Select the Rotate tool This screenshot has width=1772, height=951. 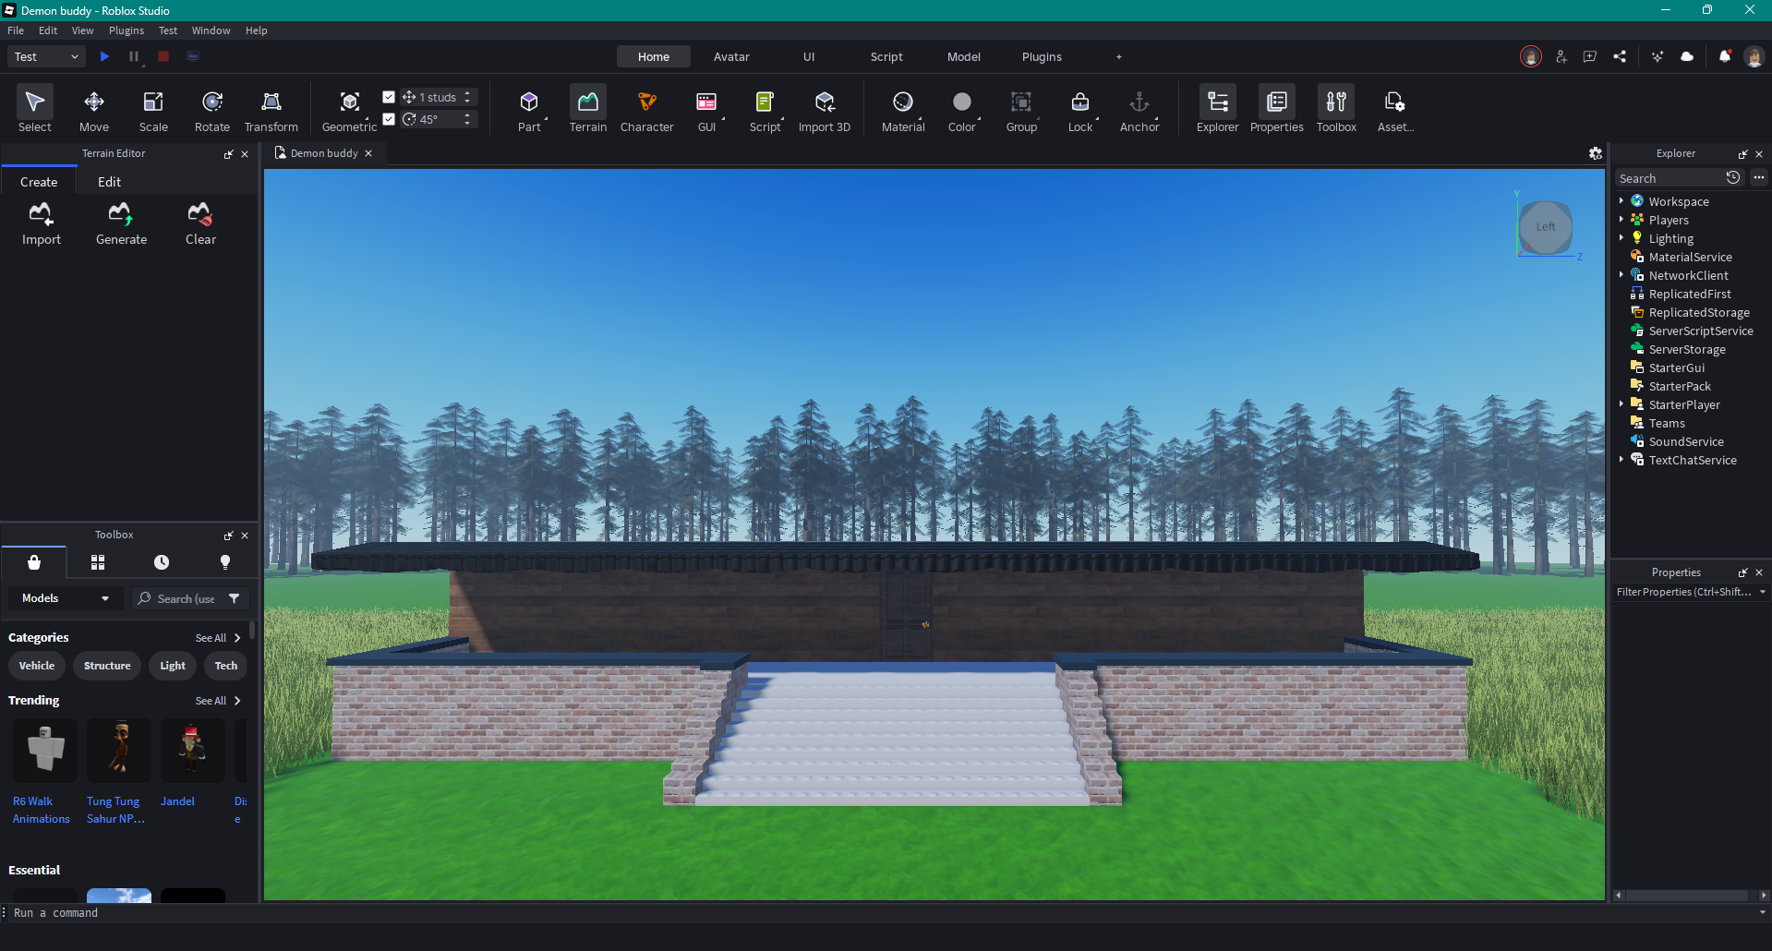click(211, 110)
